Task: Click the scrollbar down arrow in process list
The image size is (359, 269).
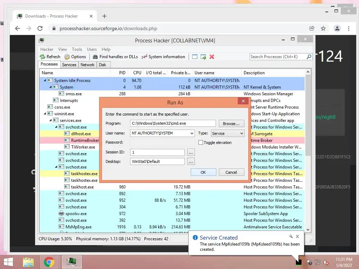Action: click(308, 230)
